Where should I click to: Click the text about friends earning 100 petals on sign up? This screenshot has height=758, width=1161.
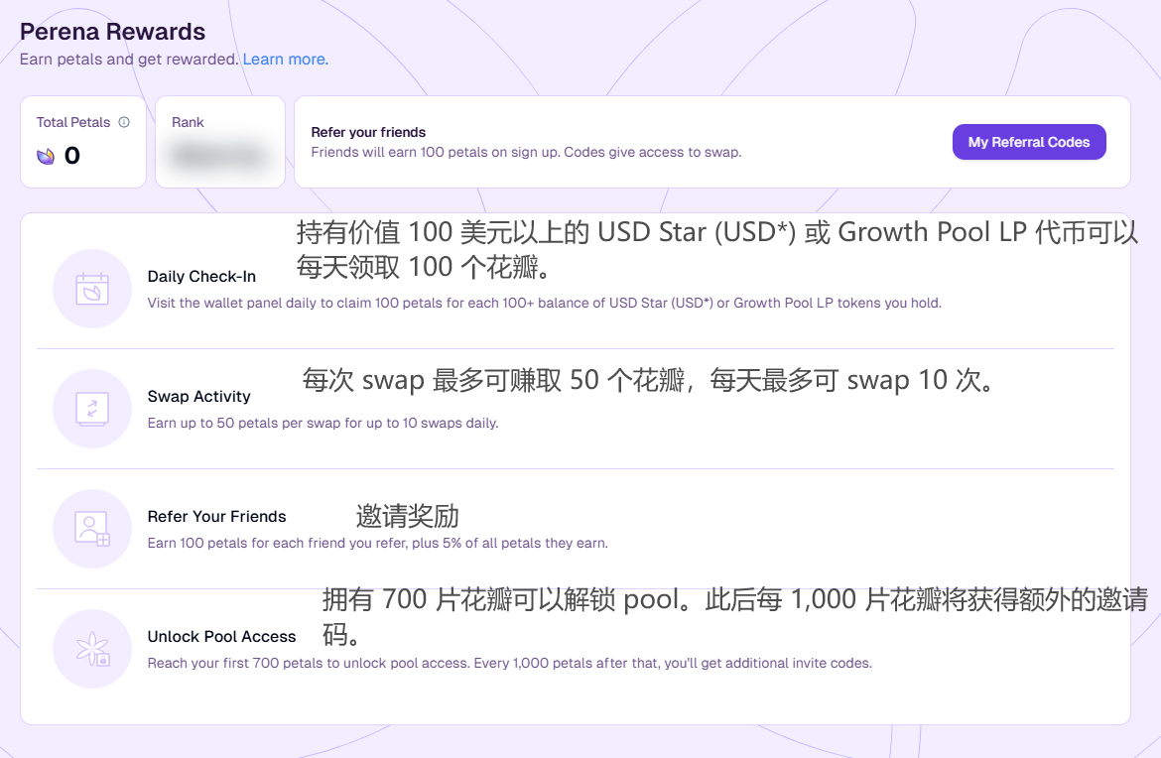(527, 153)
